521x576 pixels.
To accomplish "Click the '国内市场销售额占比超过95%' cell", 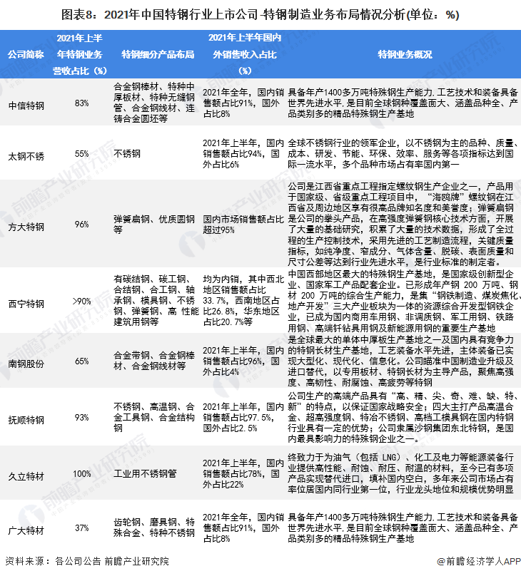I will point(243,225).
